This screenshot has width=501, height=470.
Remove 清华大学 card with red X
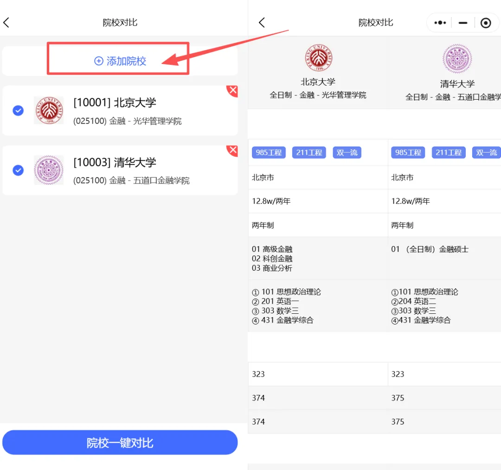coord(232,150)
